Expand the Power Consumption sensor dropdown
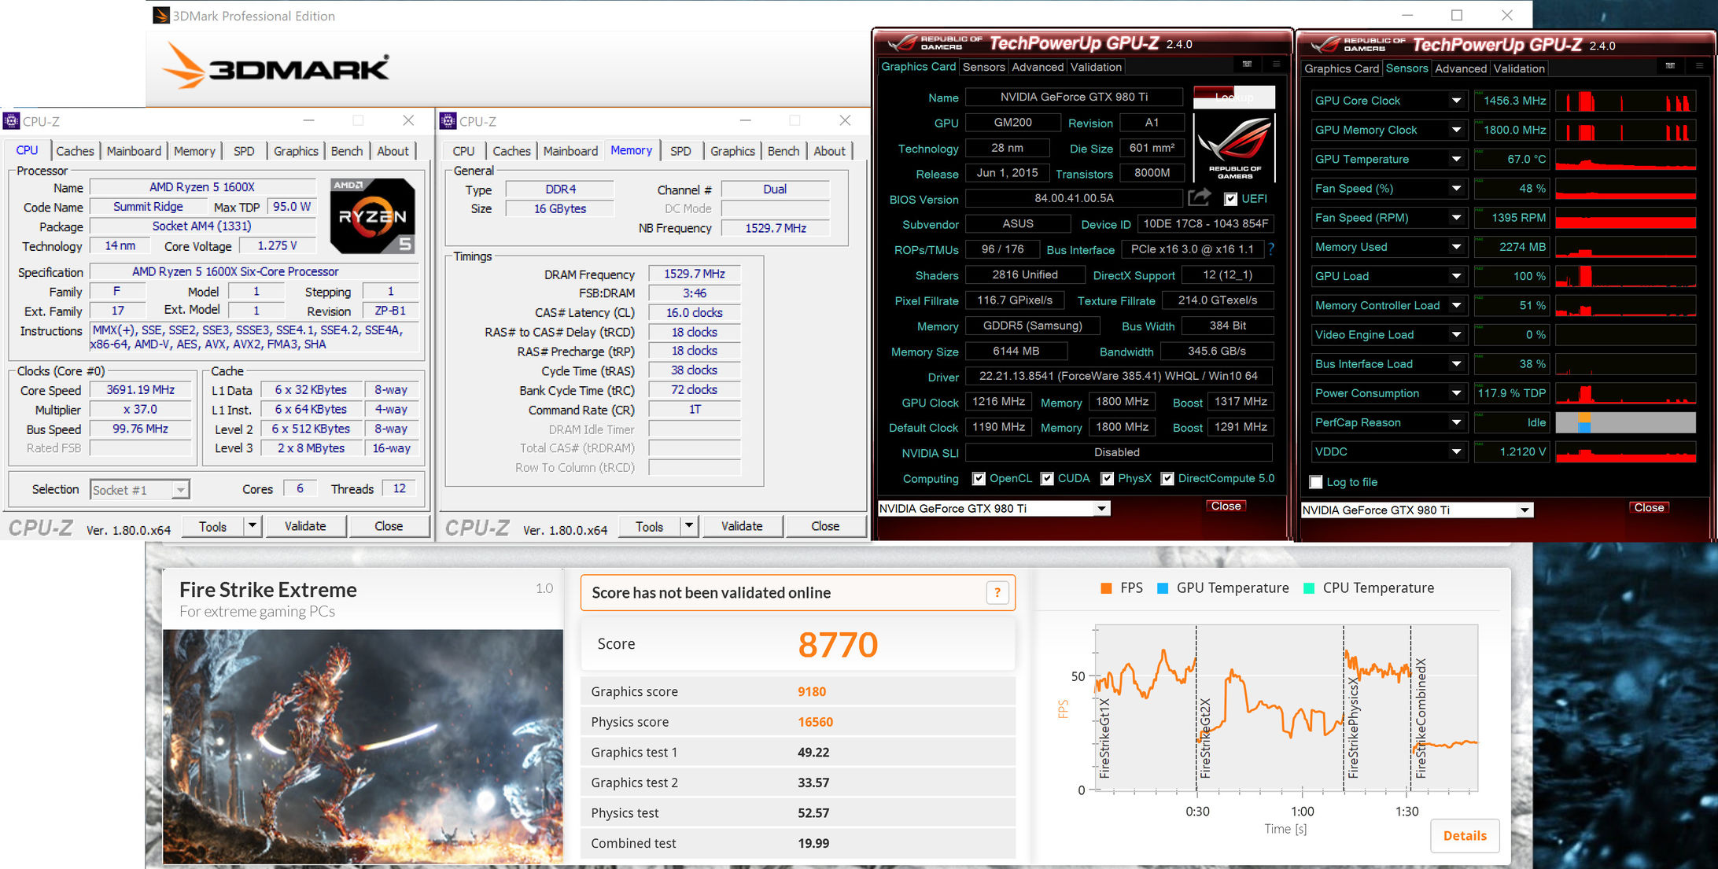Viewport: 1718px width, 869px height. [x=1456, y=393]
